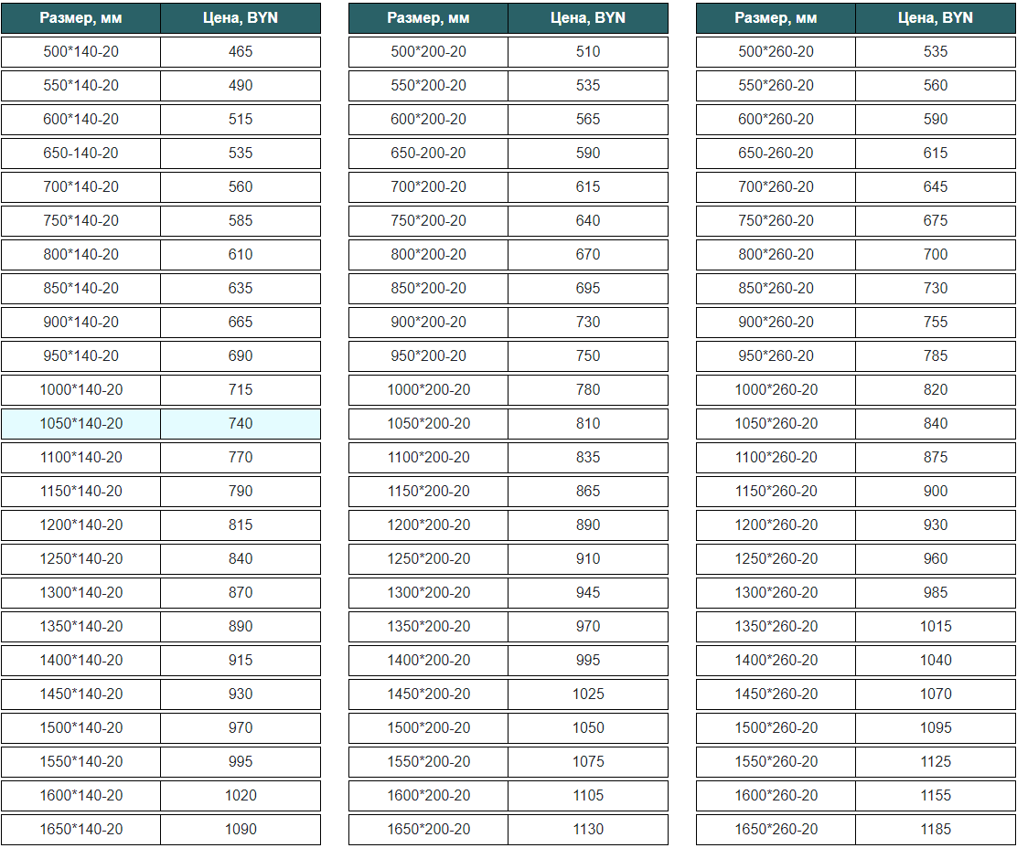Click the price 1155 cell

coord(936,796)
